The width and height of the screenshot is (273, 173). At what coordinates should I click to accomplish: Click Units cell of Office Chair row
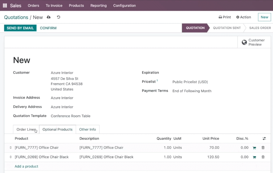point(177,147)
